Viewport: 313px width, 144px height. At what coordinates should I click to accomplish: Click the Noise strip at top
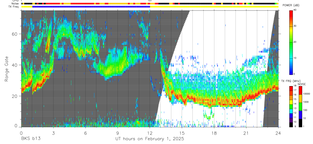(x=150, y=4)
